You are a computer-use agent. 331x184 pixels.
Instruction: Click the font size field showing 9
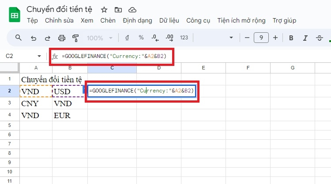(x=261, y=38)
